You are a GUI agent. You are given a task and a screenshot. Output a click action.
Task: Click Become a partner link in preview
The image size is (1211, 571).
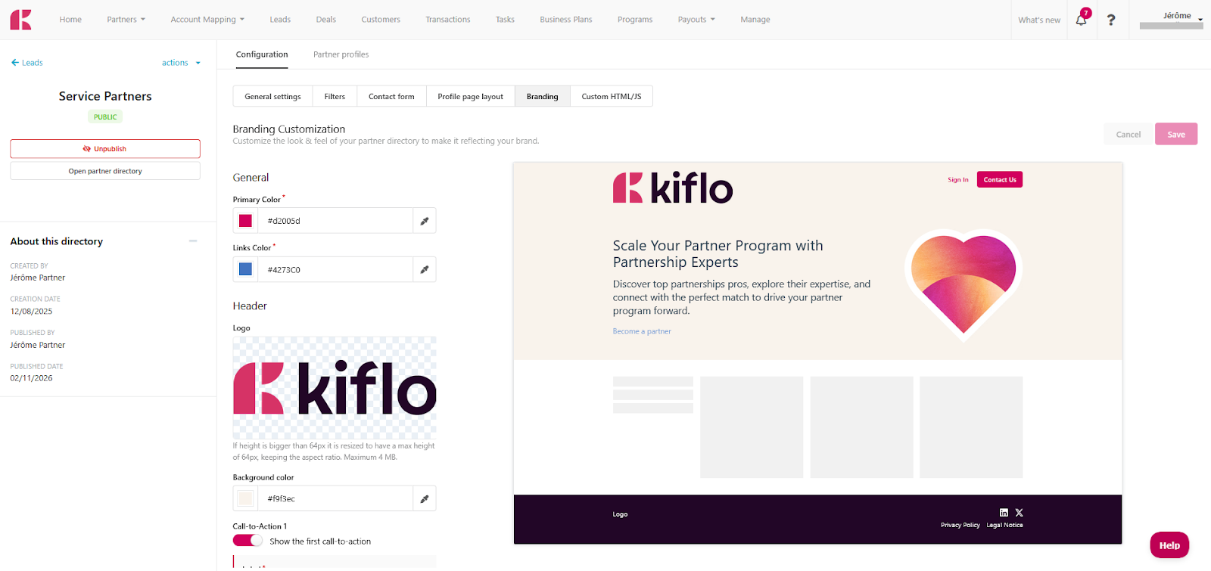642,331
